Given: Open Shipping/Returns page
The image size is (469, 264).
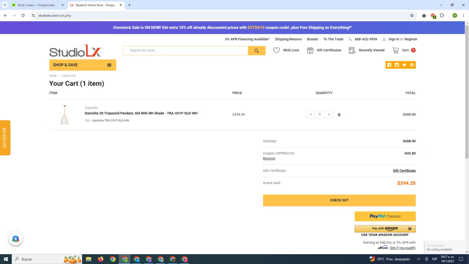Looking at the screenshot, I should (288, 39).
